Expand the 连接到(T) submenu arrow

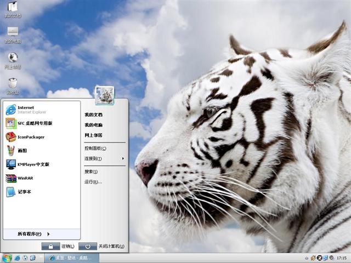click(123, 158)
